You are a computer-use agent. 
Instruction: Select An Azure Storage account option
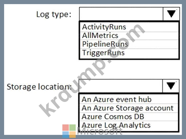[129, 108]
